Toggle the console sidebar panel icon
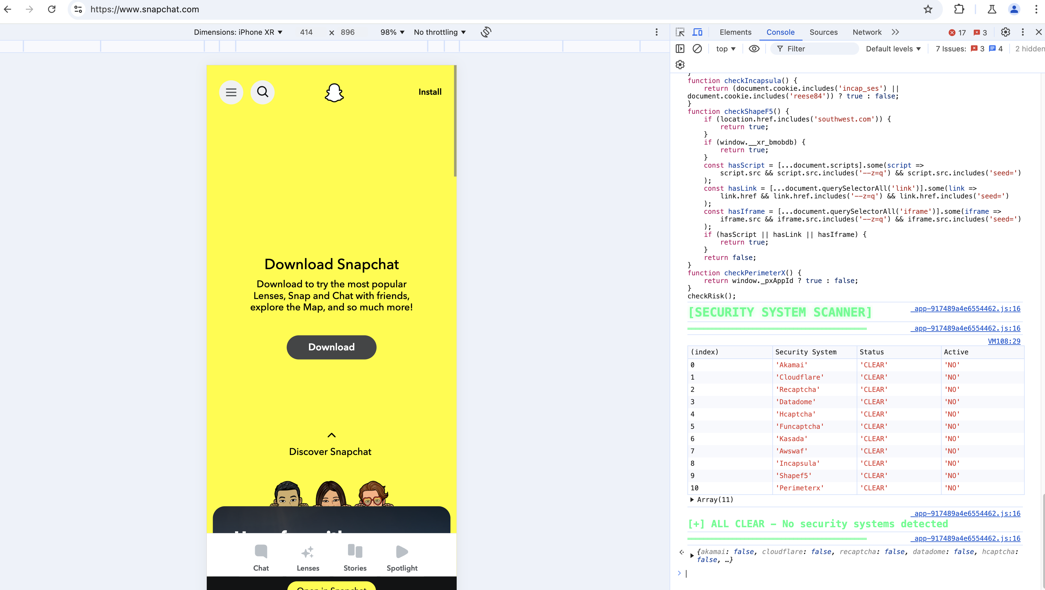Screen dimensions: 1045x590 (x=680, y=49)
